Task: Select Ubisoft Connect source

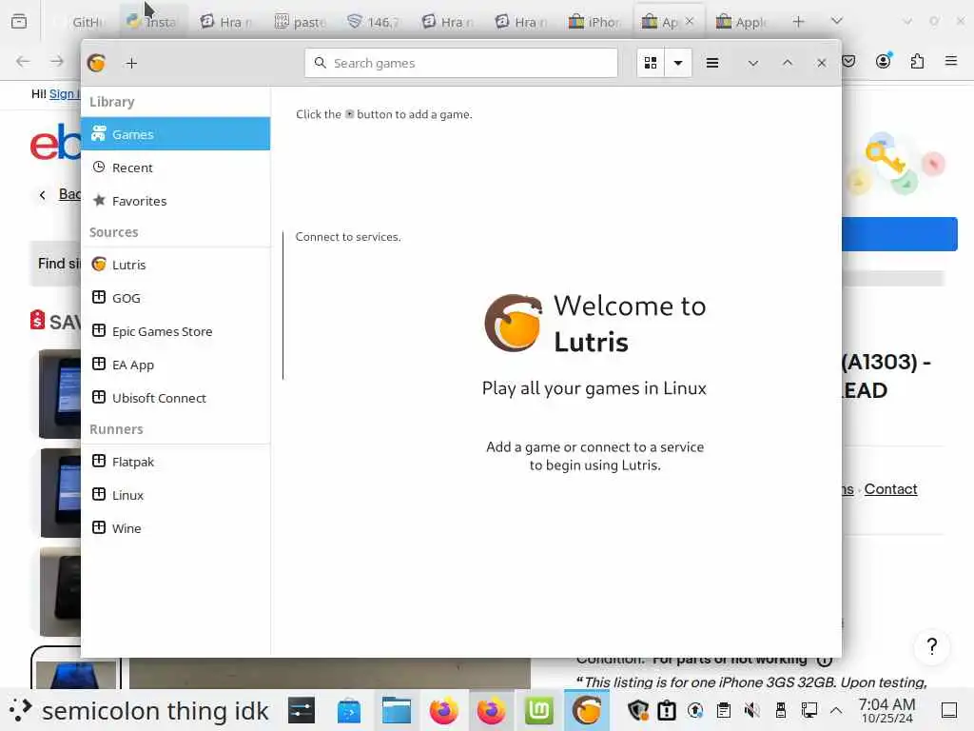Action: tap(175, 397)
